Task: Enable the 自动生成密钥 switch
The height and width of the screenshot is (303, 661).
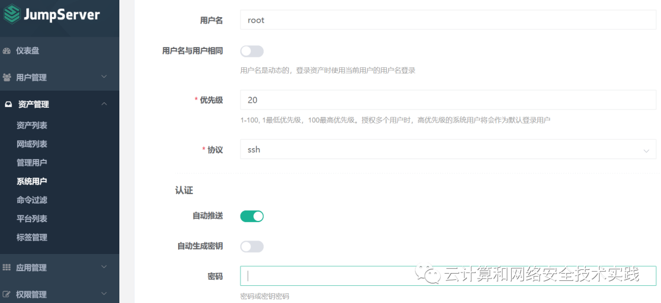Action: pos(252,247)
